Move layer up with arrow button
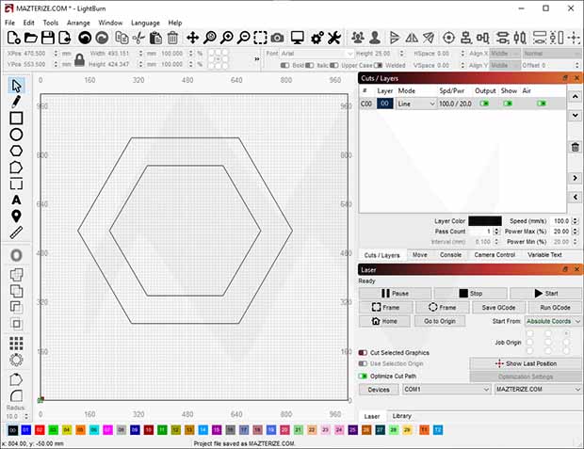 click(576, 96)
